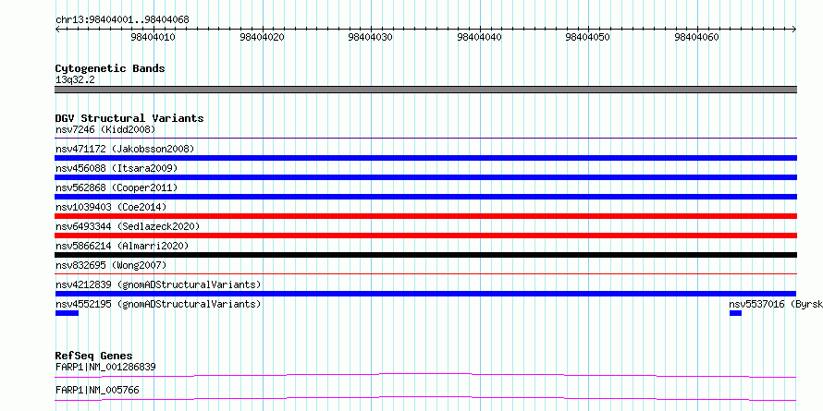Click the blue bar for nsv562868
This screenshot has width=823, height=411.
tap(425, 197)
